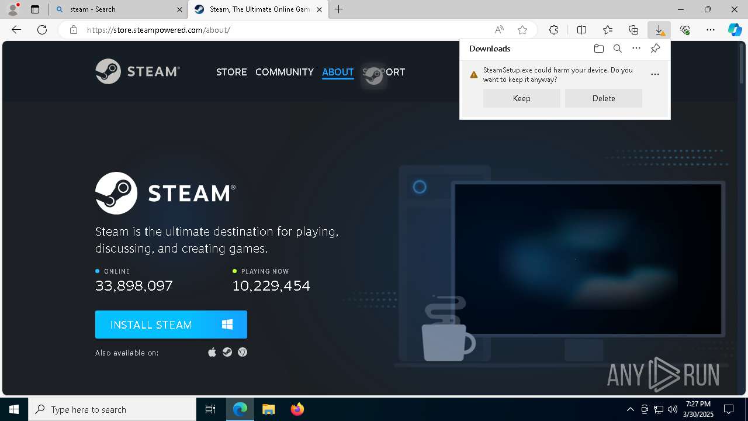This screenshot has height=421, width=748.
Task: Open more options in Downloads panel header
Action: [x=636, y=49]
